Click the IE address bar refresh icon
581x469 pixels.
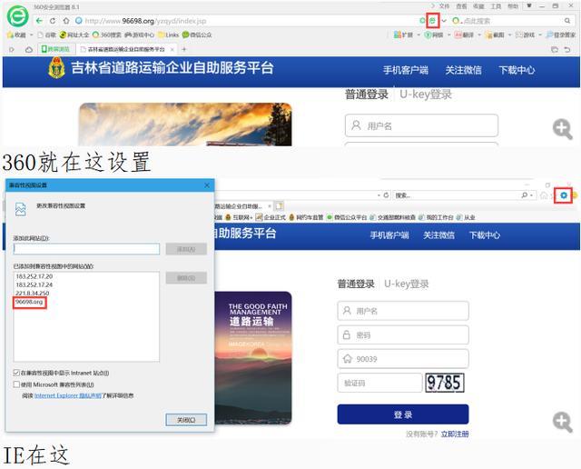[x=383, y=195]
